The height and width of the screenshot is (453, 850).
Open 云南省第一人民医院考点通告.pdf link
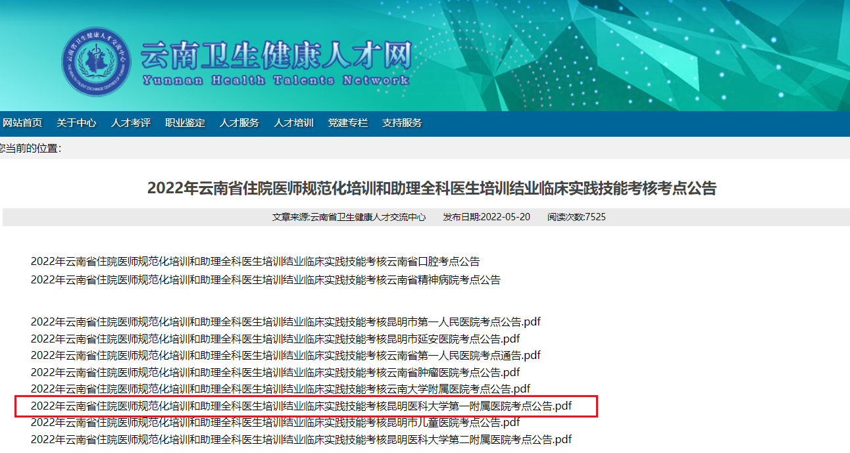click(x=286, y=356)
